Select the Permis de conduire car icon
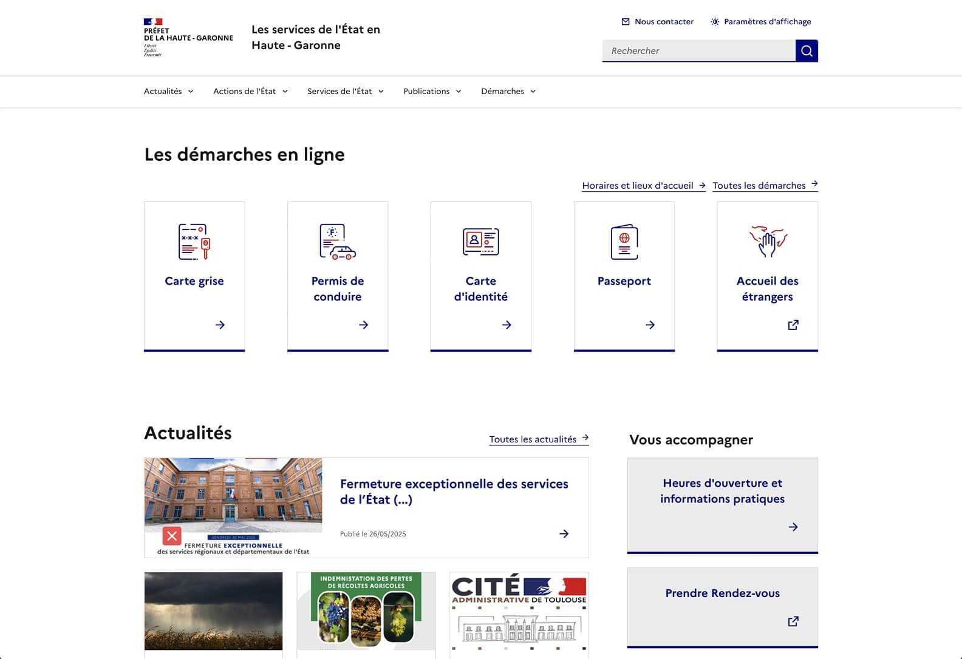Image resolution: width=962 pixels, height=659 pixels. [338, 242]
